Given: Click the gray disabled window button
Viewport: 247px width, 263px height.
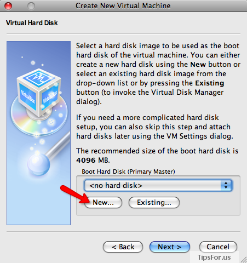Looking at the screenshot, I should (x=31, y=6).
